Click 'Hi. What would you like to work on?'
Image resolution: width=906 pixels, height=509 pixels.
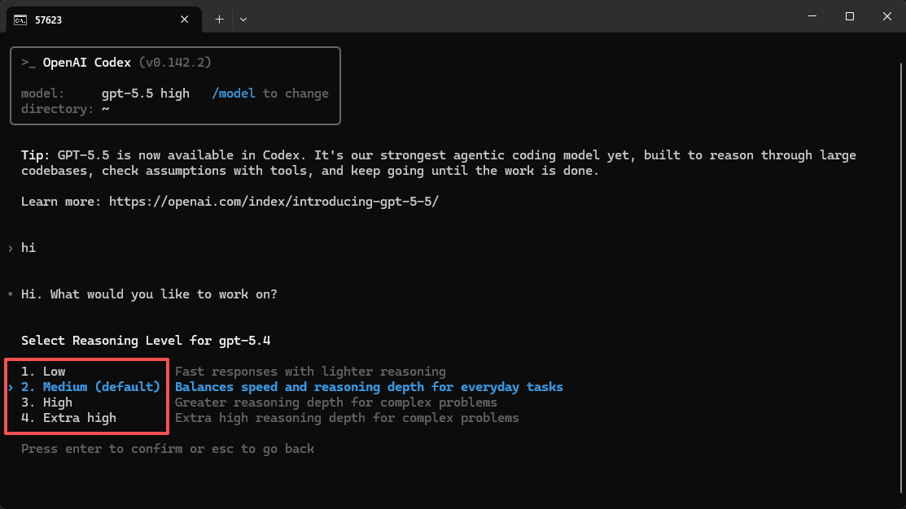(149, 294)
